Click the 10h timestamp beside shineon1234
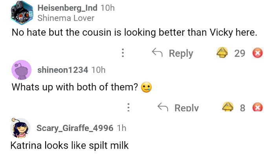 [x=98, y=70]
